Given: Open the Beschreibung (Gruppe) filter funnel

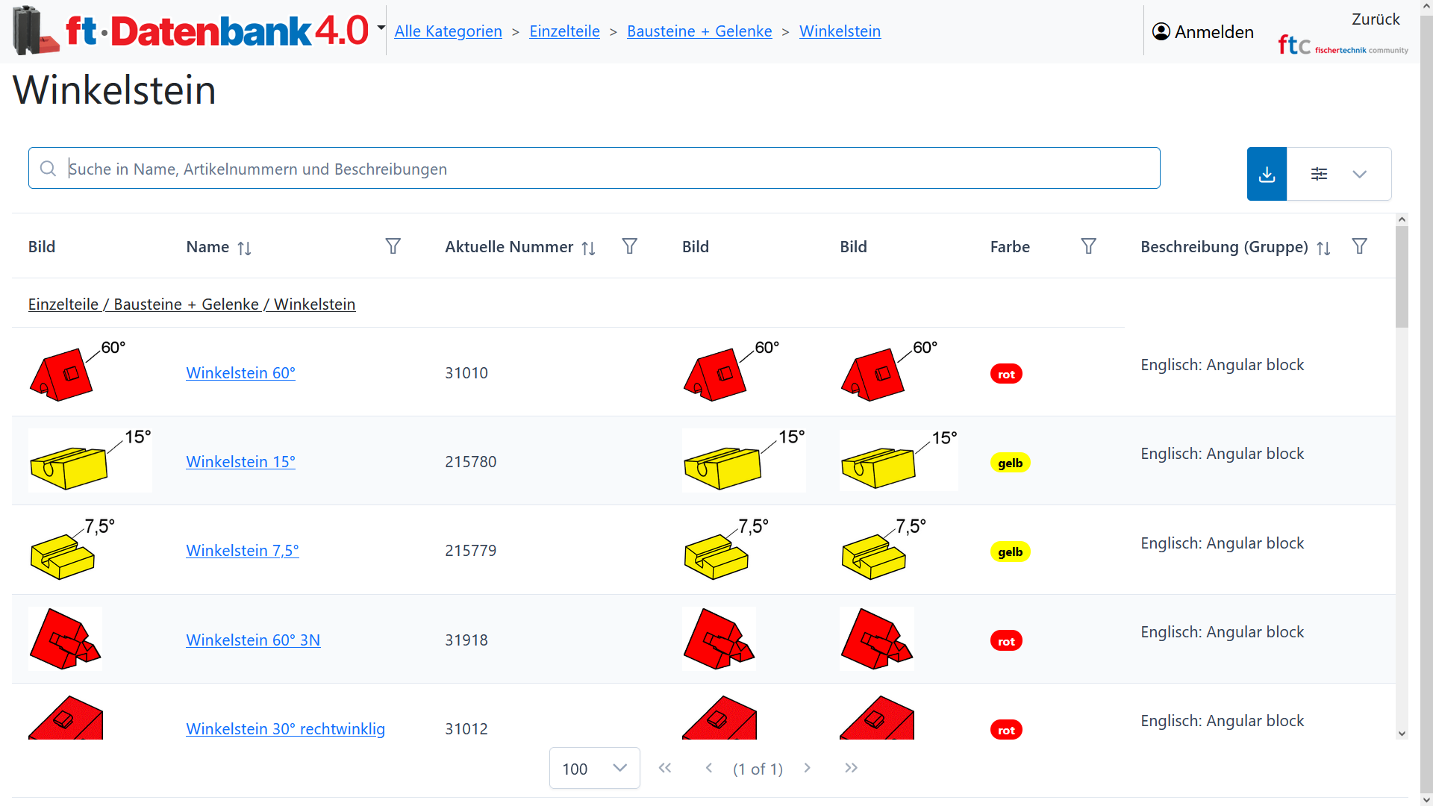Looking at the screenshot, I should [1359, 246].
